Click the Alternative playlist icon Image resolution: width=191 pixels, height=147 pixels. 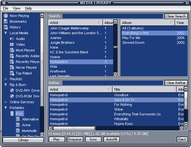[x=18, y=119]
